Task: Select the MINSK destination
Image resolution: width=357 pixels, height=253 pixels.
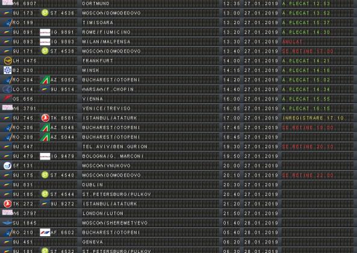Action: pyautogui.click(x=91, y=70)
